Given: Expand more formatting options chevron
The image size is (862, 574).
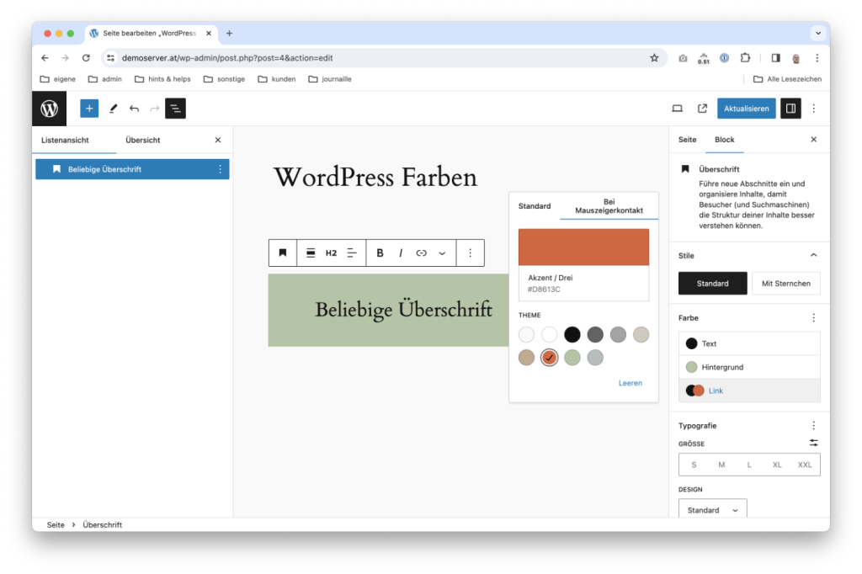Looking at the screenshot, I should [x=442, y=252].
